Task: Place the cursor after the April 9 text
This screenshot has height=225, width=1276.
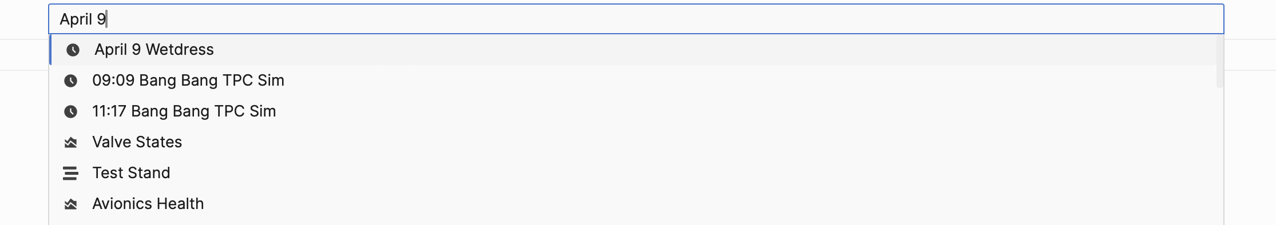Action: [107, 19]
